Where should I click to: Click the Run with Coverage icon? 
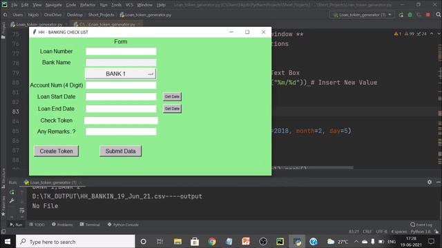tap(419, 14)
